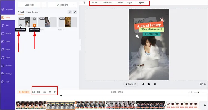
Task: Toggle the Timeline view button
Action: pos(24,92)
